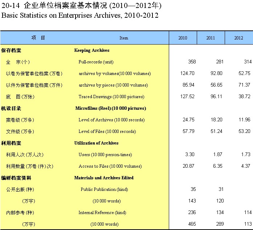The height and width of the screenshot is (230, 253).
Task: Click the value 281 for Full-records 2011
Action: 220,62
